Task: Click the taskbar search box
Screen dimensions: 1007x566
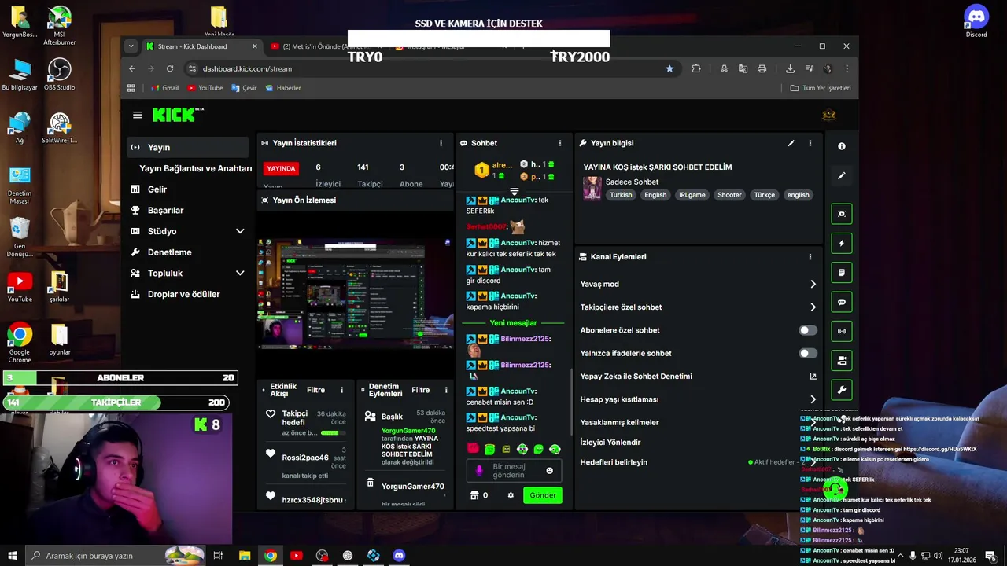Action: click(x=116, y=556)
